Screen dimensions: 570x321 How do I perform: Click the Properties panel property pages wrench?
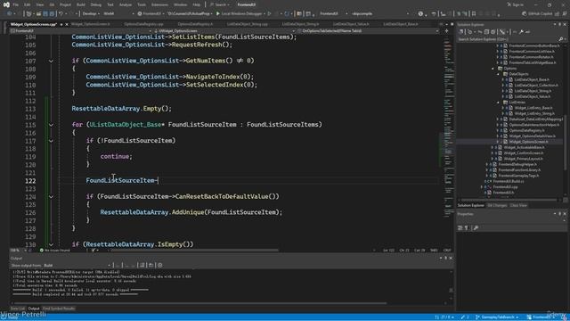[x=476, y=228]
